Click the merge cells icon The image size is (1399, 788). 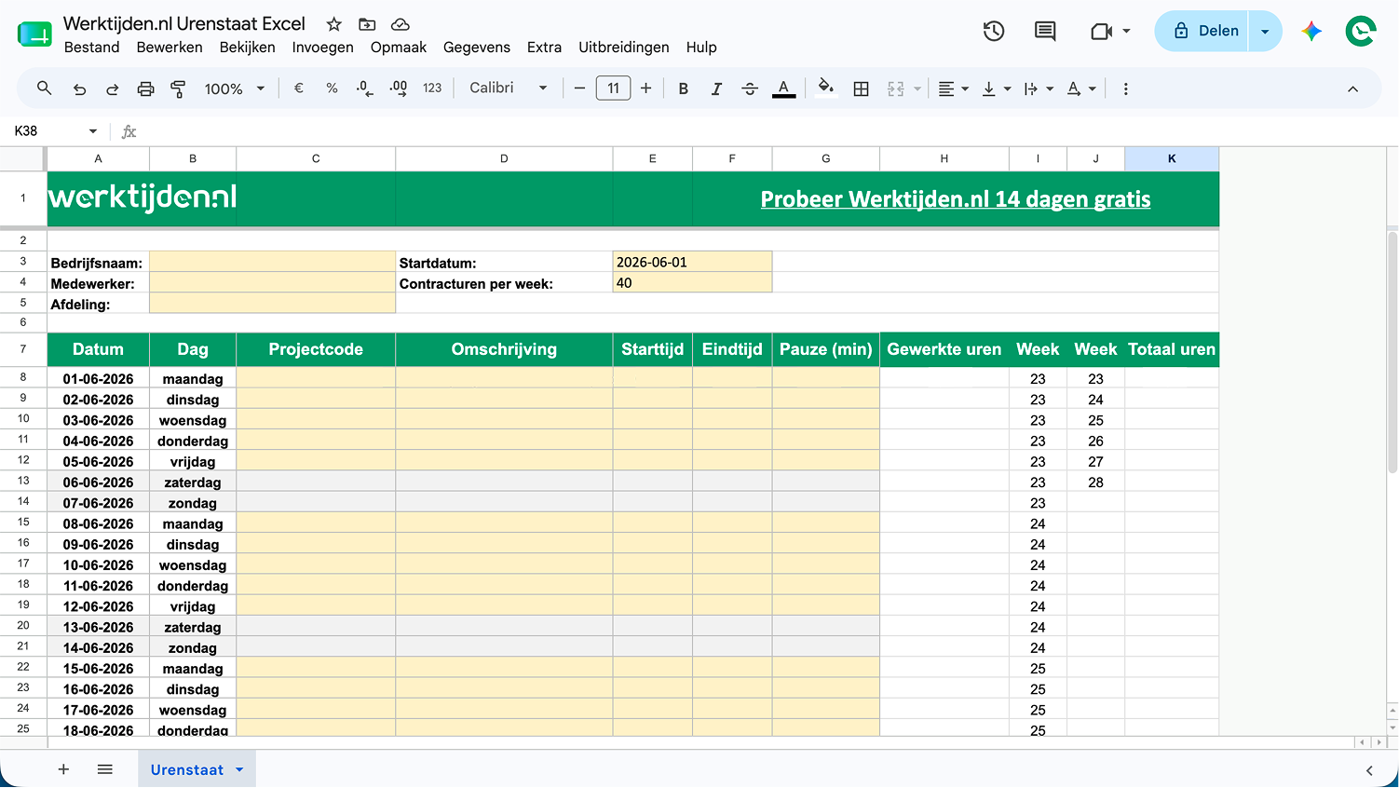[x=896, y=88]
